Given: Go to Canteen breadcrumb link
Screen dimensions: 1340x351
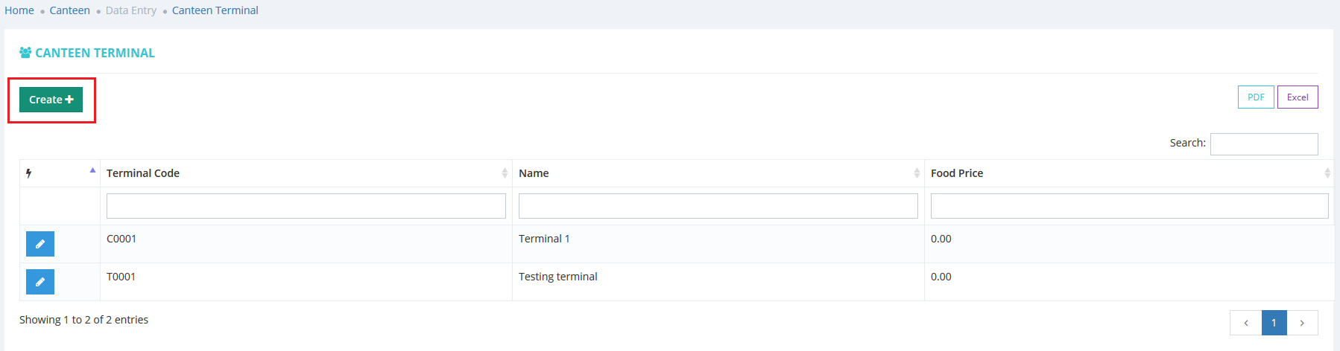Looking at the screenshot, I should tap(70, 10).
